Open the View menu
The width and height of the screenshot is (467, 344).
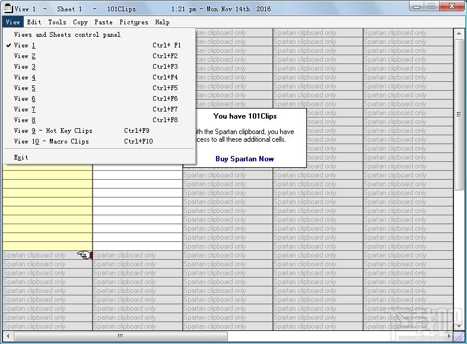(12, 22)
